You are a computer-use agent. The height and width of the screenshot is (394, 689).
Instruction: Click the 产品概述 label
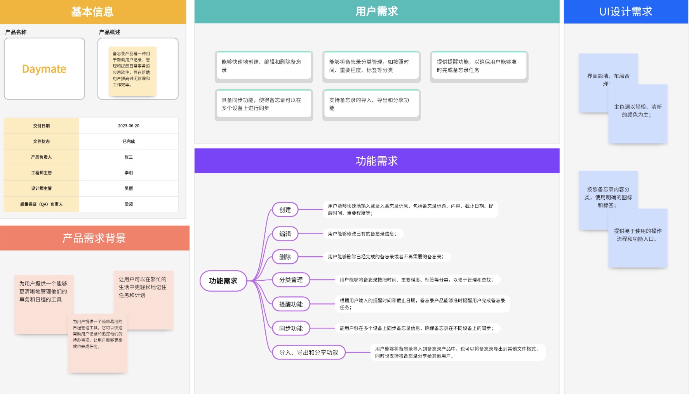click(110, 32)
